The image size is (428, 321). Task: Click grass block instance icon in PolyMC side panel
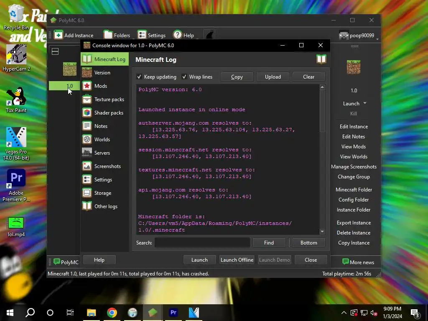(x=354, y=67)
